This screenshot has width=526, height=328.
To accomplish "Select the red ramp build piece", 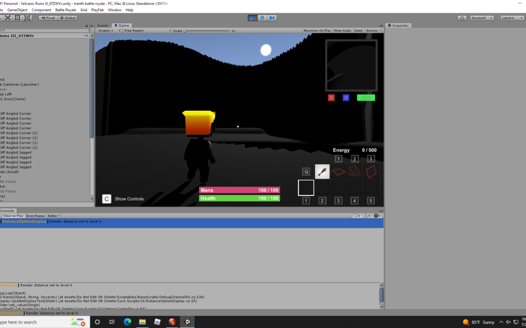I will click(355, 172).
